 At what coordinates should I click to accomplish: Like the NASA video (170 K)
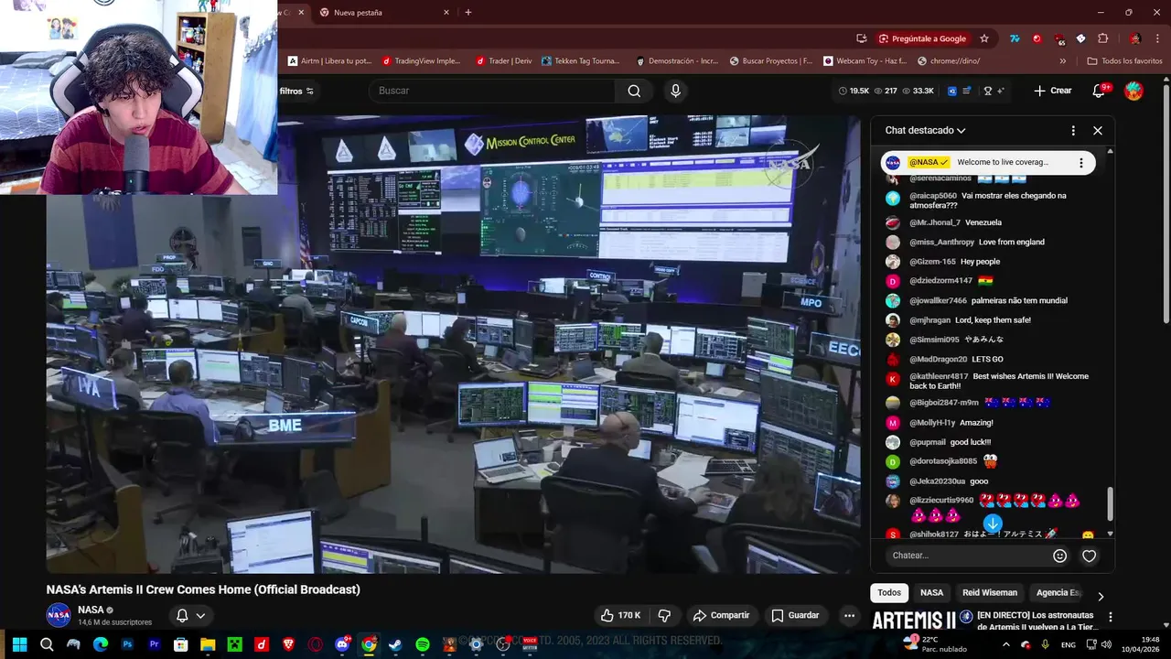tap(619, 615)
